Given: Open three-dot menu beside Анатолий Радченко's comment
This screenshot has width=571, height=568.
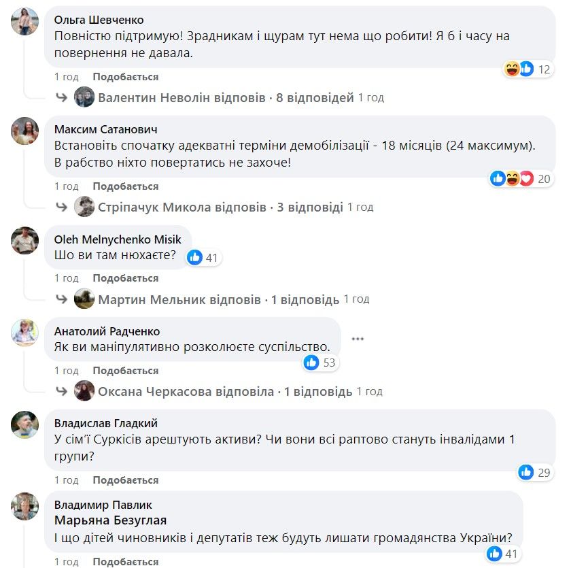Looking at the screenshot, I should [x=358, y=338].
